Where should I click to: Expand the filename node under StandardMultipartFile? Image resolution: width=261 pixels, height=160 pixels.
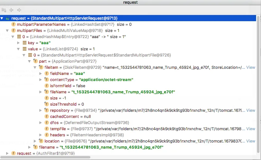click(x=30, y=147)
